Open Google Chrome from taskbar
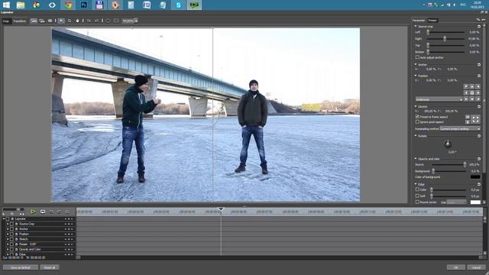Screen dimensions: 489x275 tap(68, 5)
